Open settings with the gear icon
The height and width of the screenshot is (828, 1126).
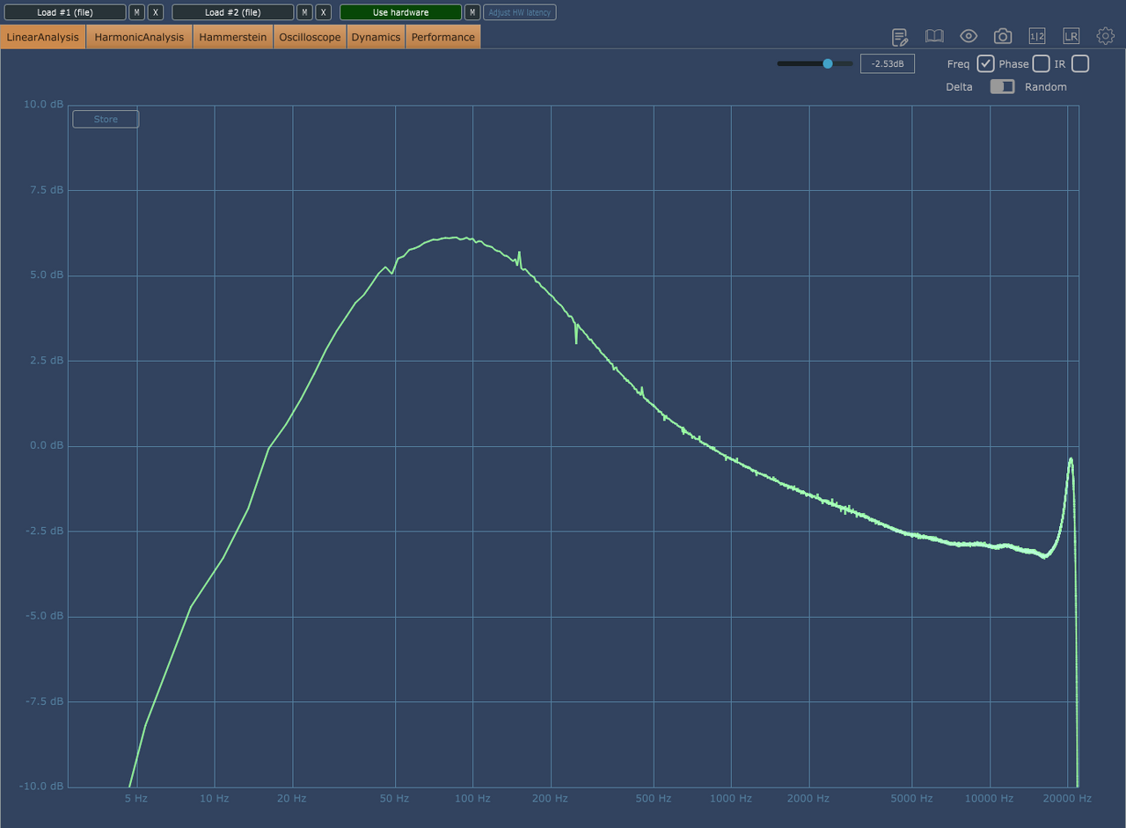tap(1105, 36)
